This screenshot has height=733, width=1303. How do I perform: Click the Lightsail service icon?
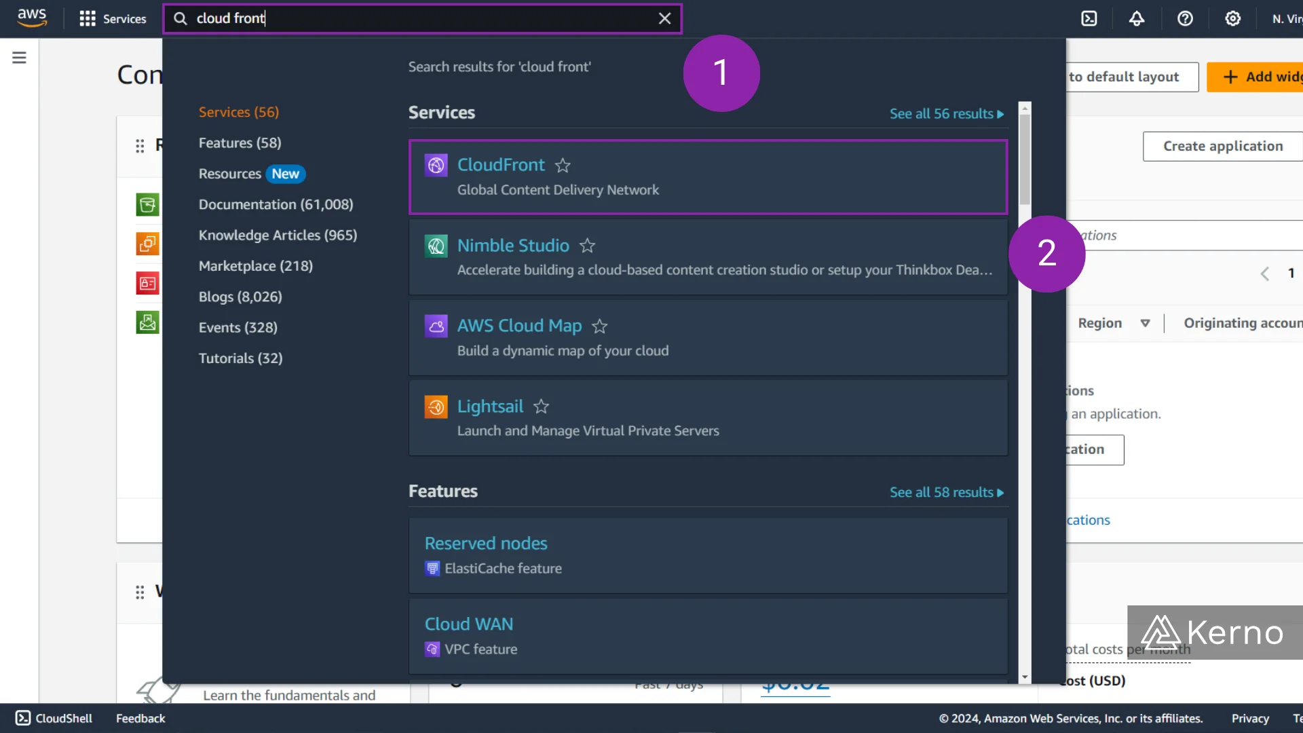click(x=436, y=407)
